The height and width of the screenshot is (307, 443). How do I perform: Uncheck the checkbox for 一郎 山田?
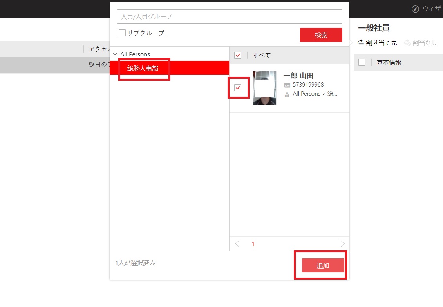tap(238, 88)
